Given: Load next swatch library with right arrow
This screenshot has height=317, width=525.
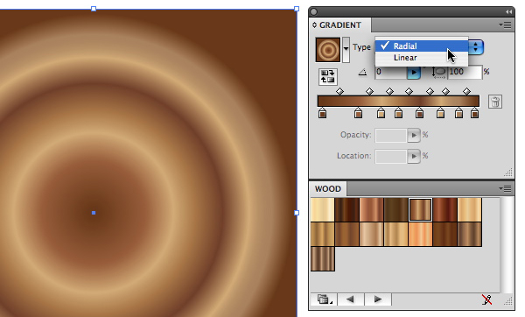Looking at the screenshot, I should (378, 299).
